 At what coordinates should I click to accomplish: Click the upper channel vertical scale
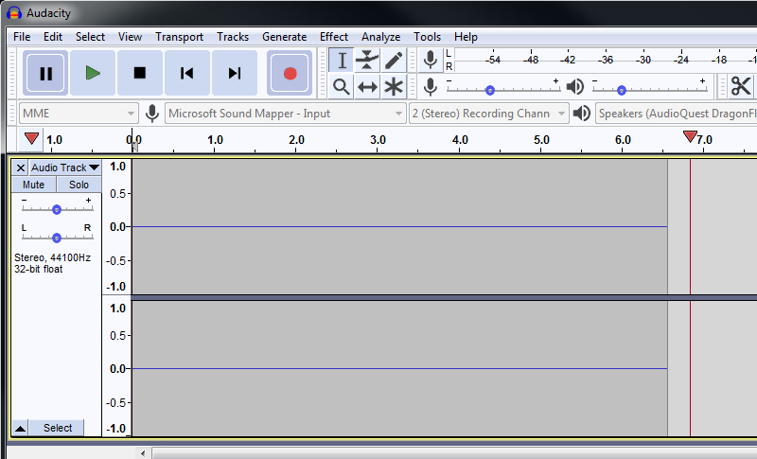(x=116, y=226)
